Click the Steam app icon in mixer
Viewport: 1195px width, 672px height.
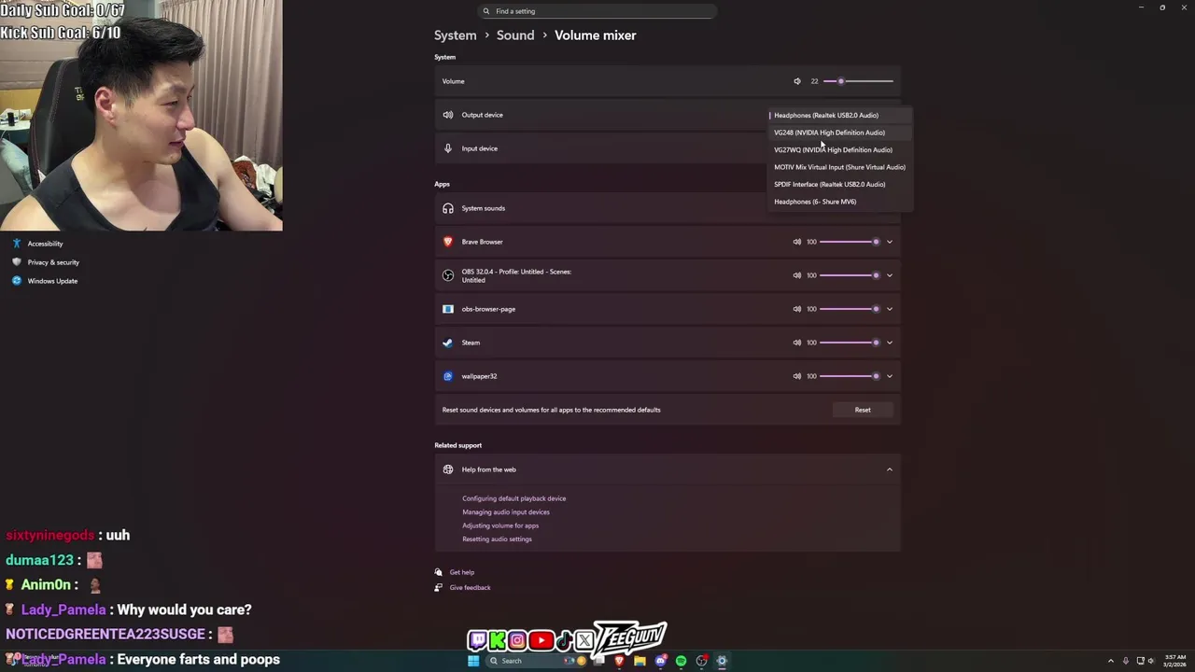click(448, 343)
